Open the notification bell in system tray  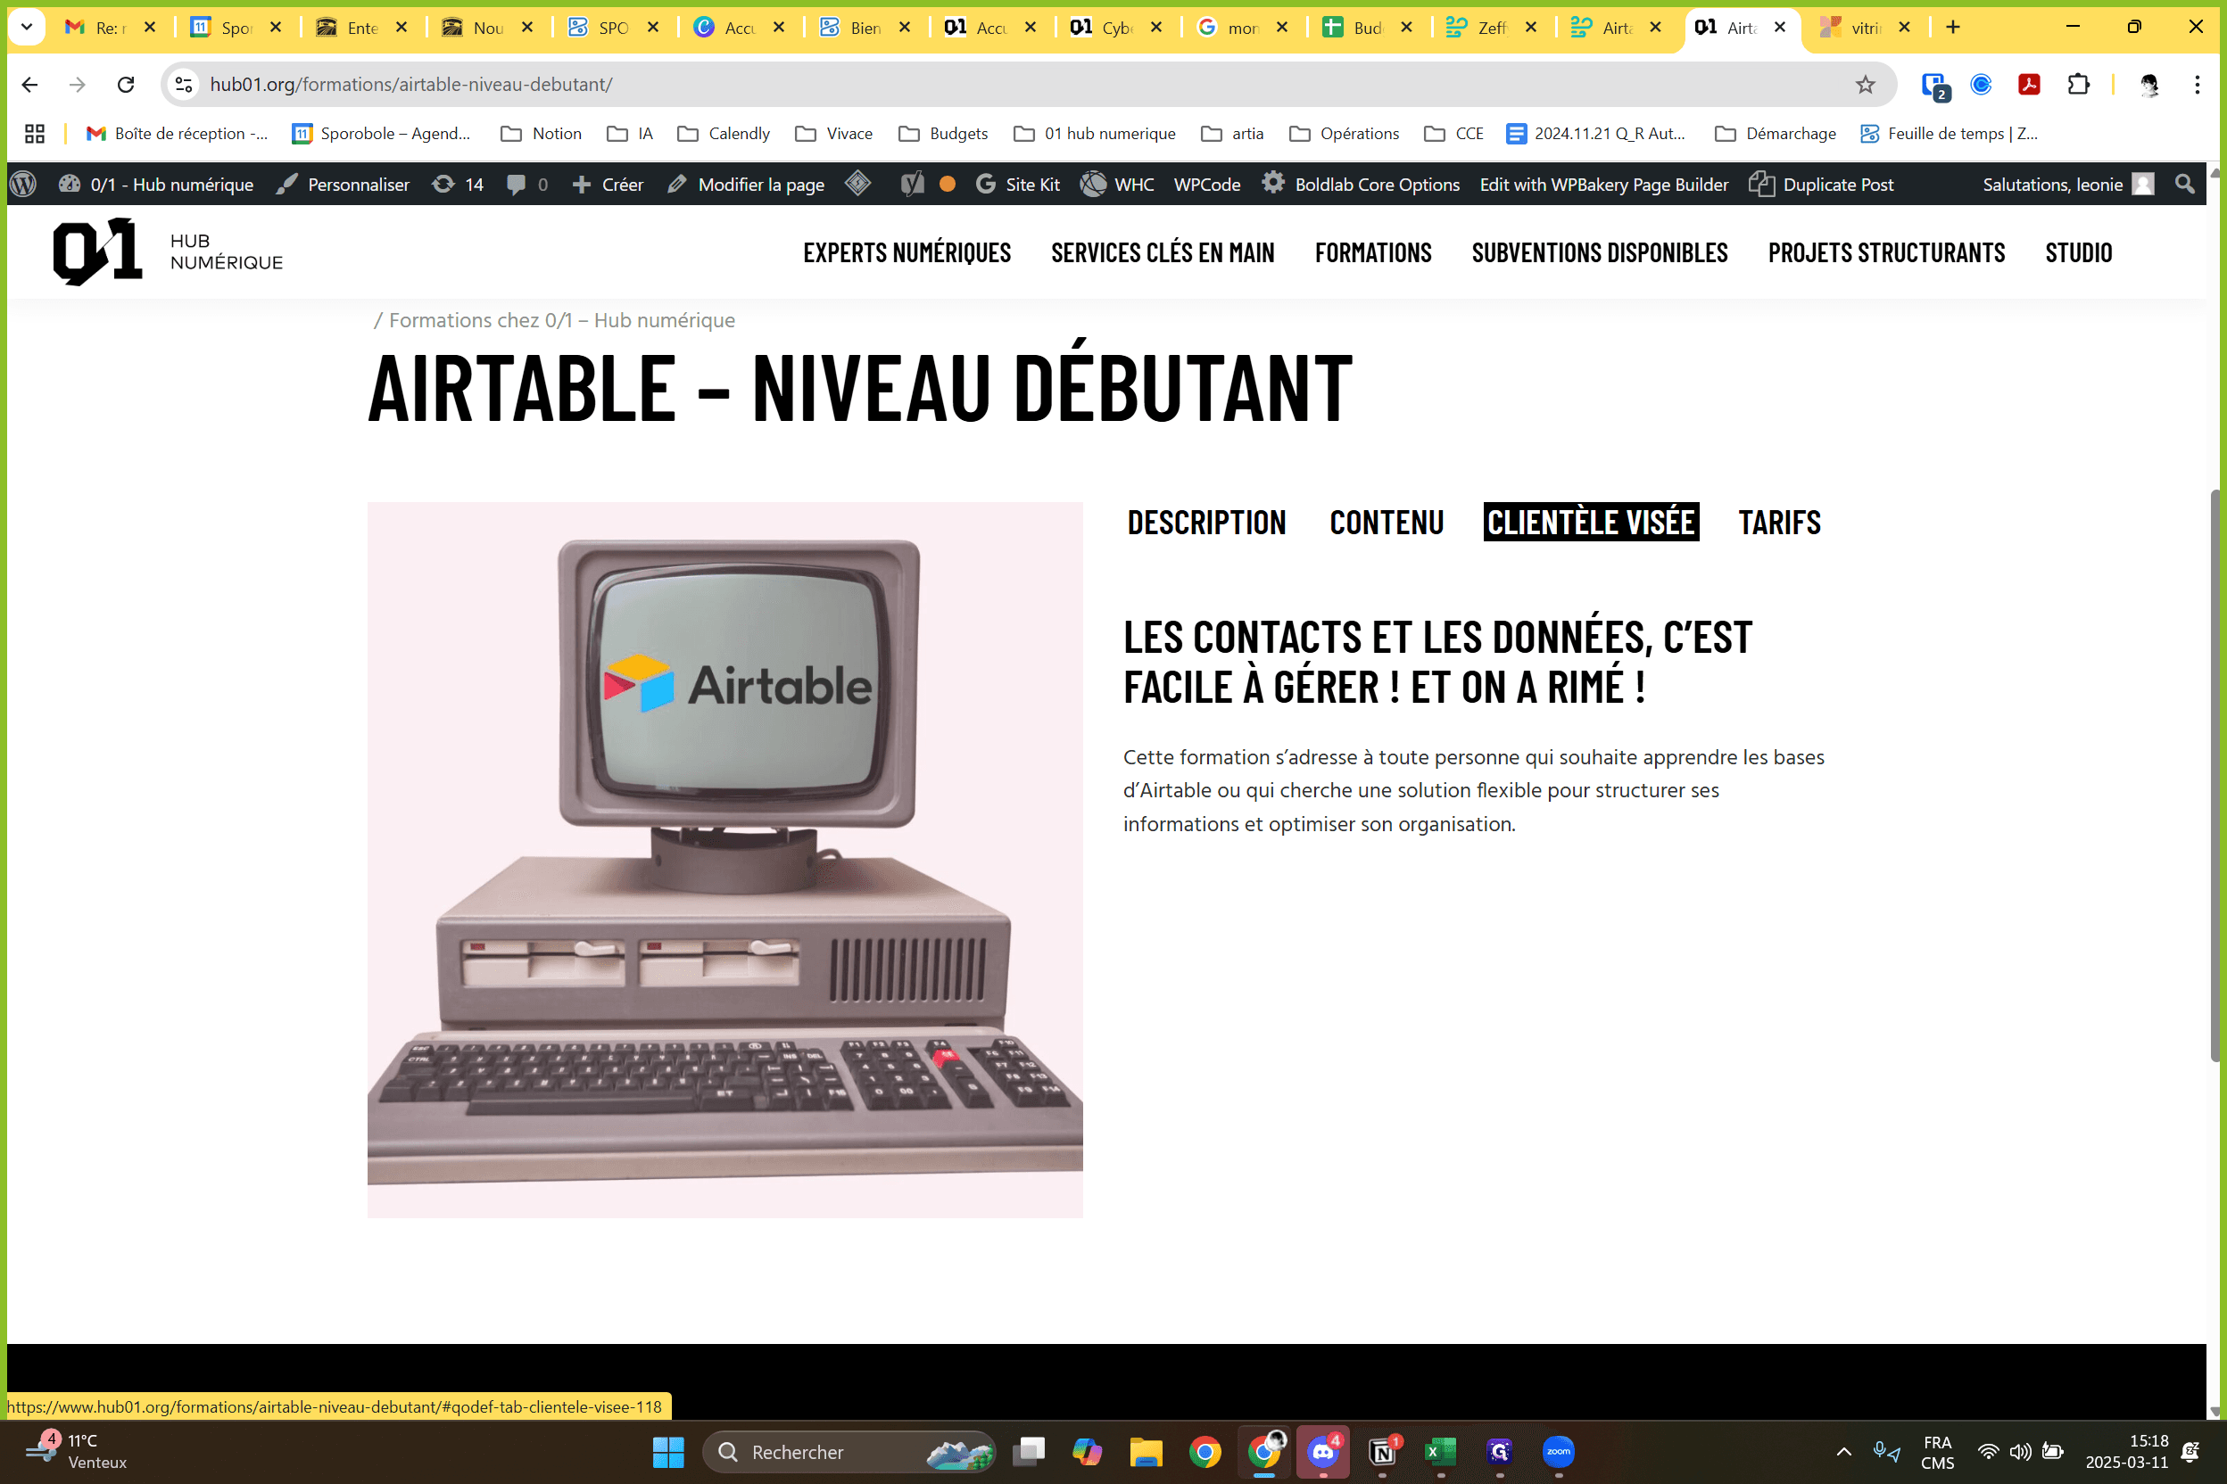pyautogui.click(x=2190, y=1452)
